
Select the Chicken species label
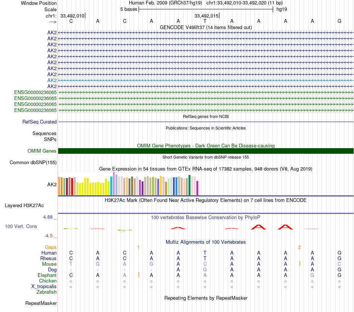coord(48,281)
